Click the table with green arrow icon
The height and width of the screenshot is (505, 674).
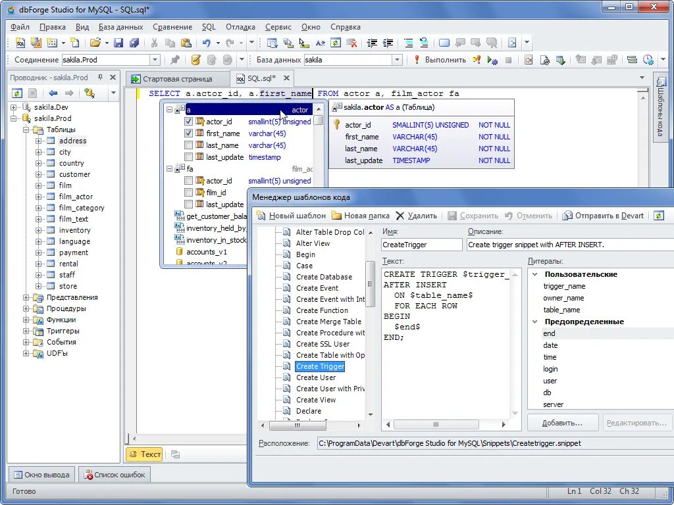pos(560,60)
